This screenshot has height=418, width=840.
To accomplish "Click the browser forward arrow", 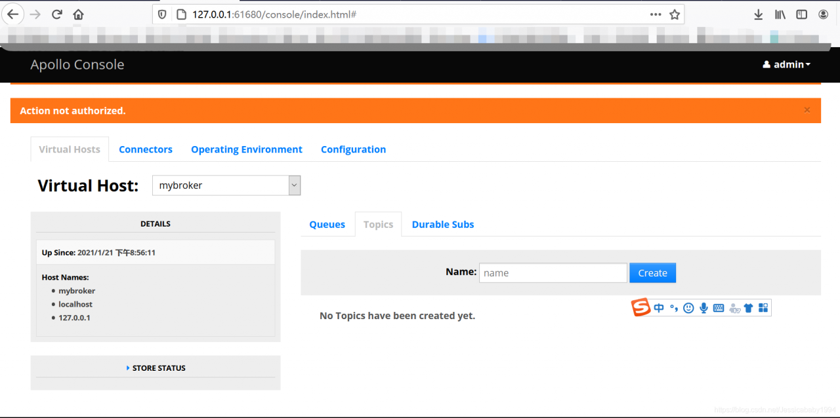I will 35,14.
